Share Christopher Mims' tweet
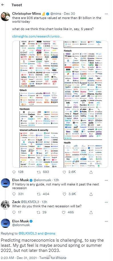113x261 pixels. [91, 172]
